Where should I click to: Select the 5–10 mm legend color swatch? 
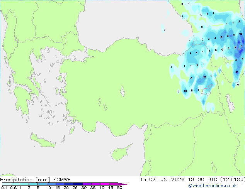pos(42,184)
